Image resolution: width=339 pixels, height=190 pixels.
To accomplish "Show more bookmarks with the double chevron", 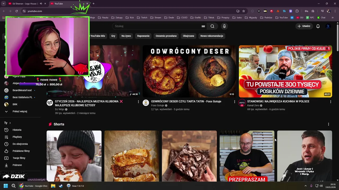I will tap(333, 18).
